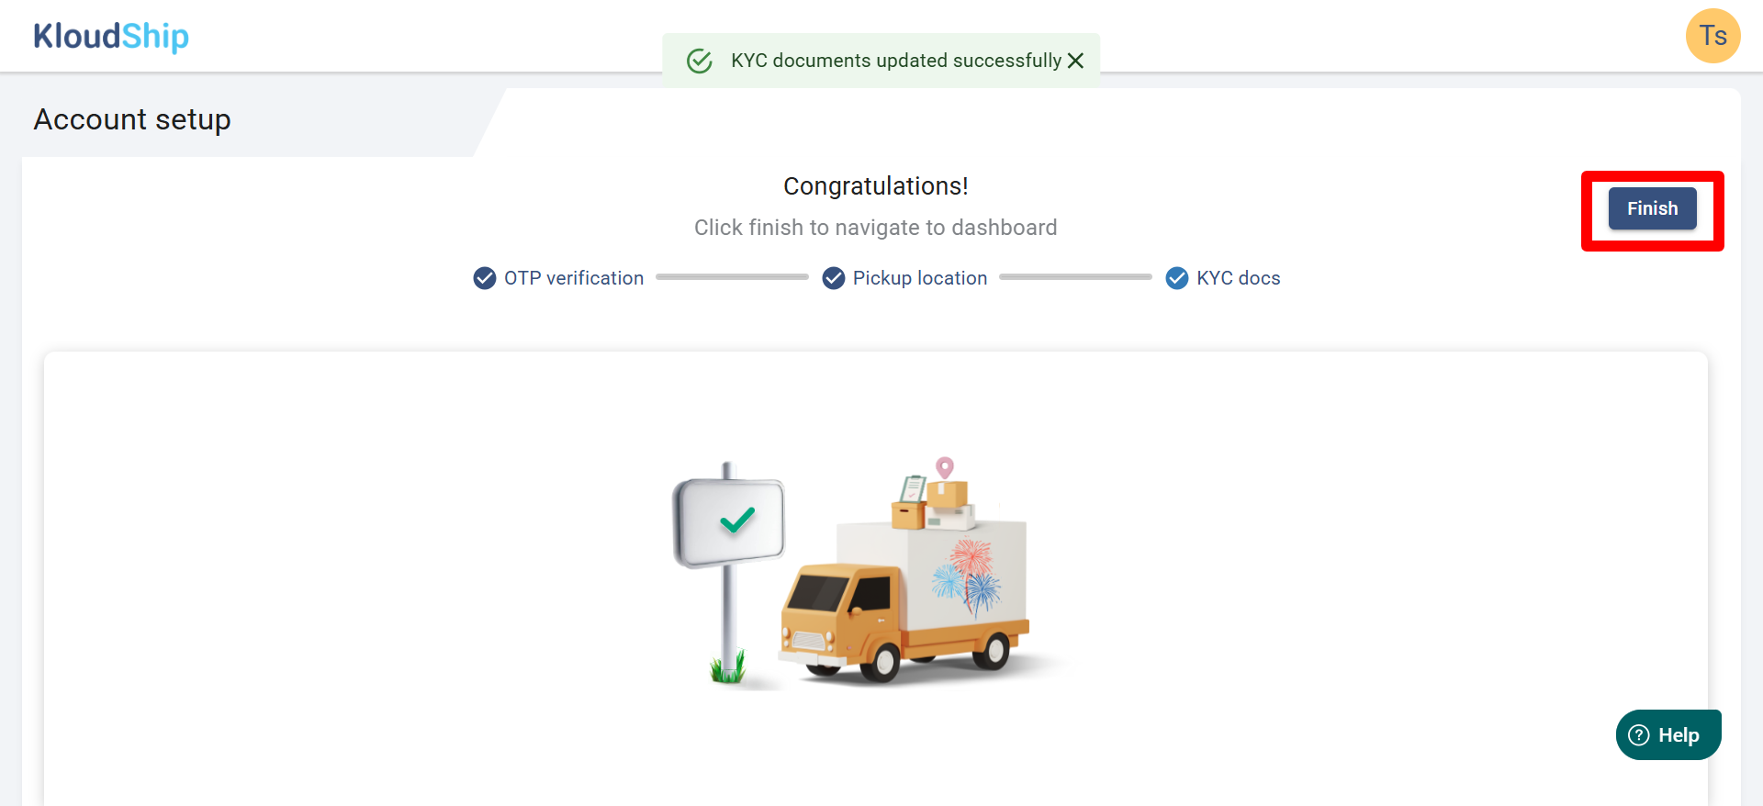The height and width of the screenshot is (806, 1763).
Task: Select the OTP verification step label
Action: 574,278
